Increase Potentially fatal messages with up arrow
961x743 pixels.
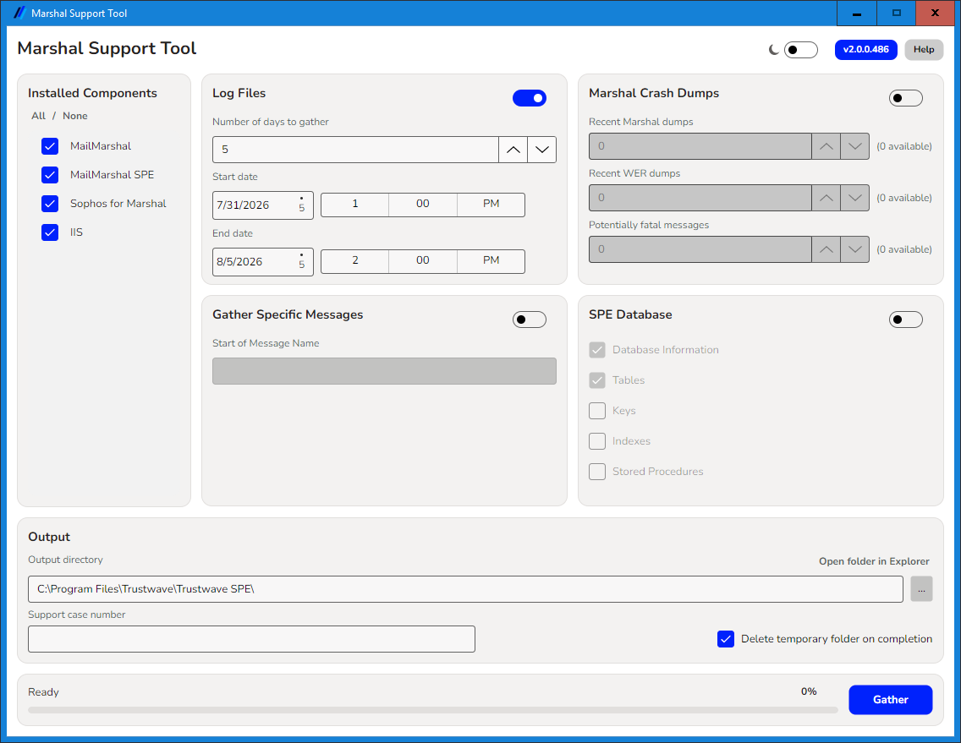click(x=826, y=249)
